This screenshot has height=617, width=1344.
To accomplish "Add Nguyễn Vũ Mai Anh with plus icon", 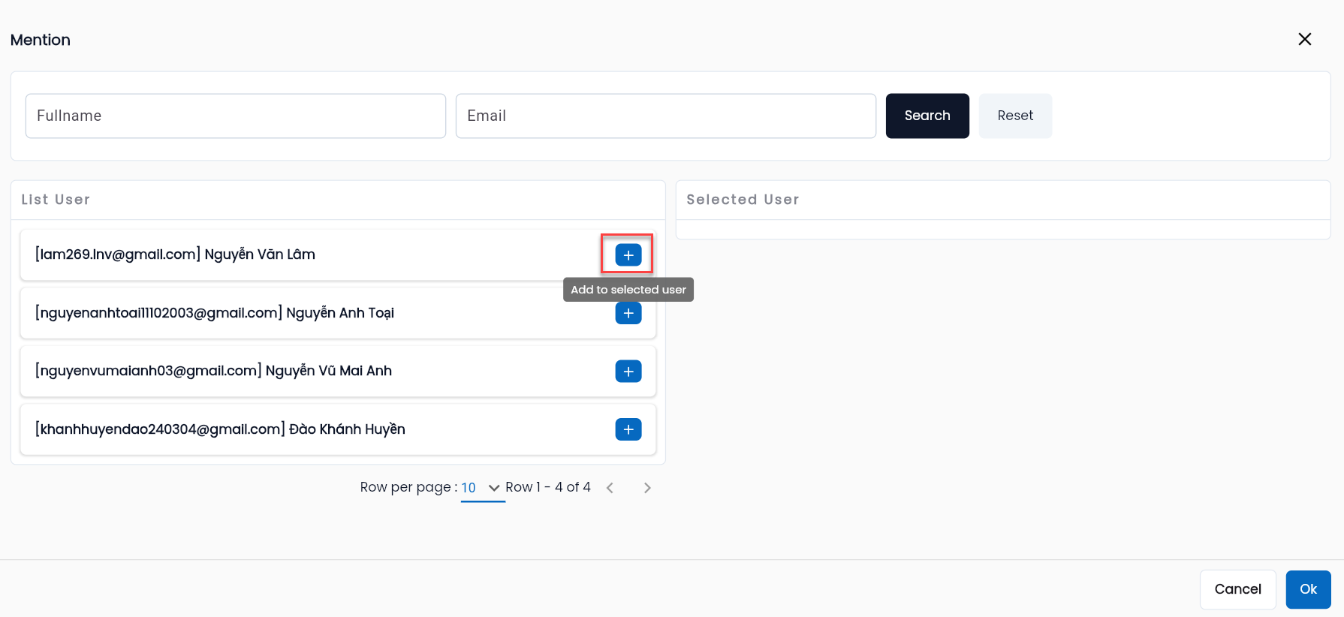I will [628, 371].
